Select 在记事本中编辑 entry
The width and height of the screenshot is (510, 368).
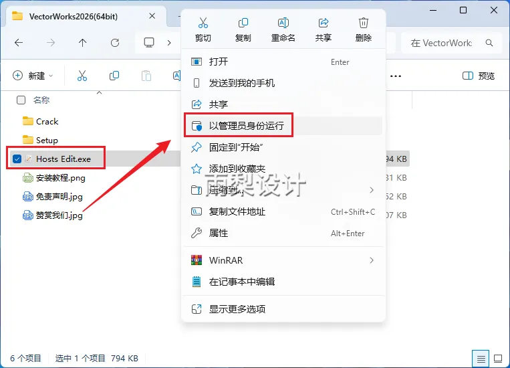[283, 282]
